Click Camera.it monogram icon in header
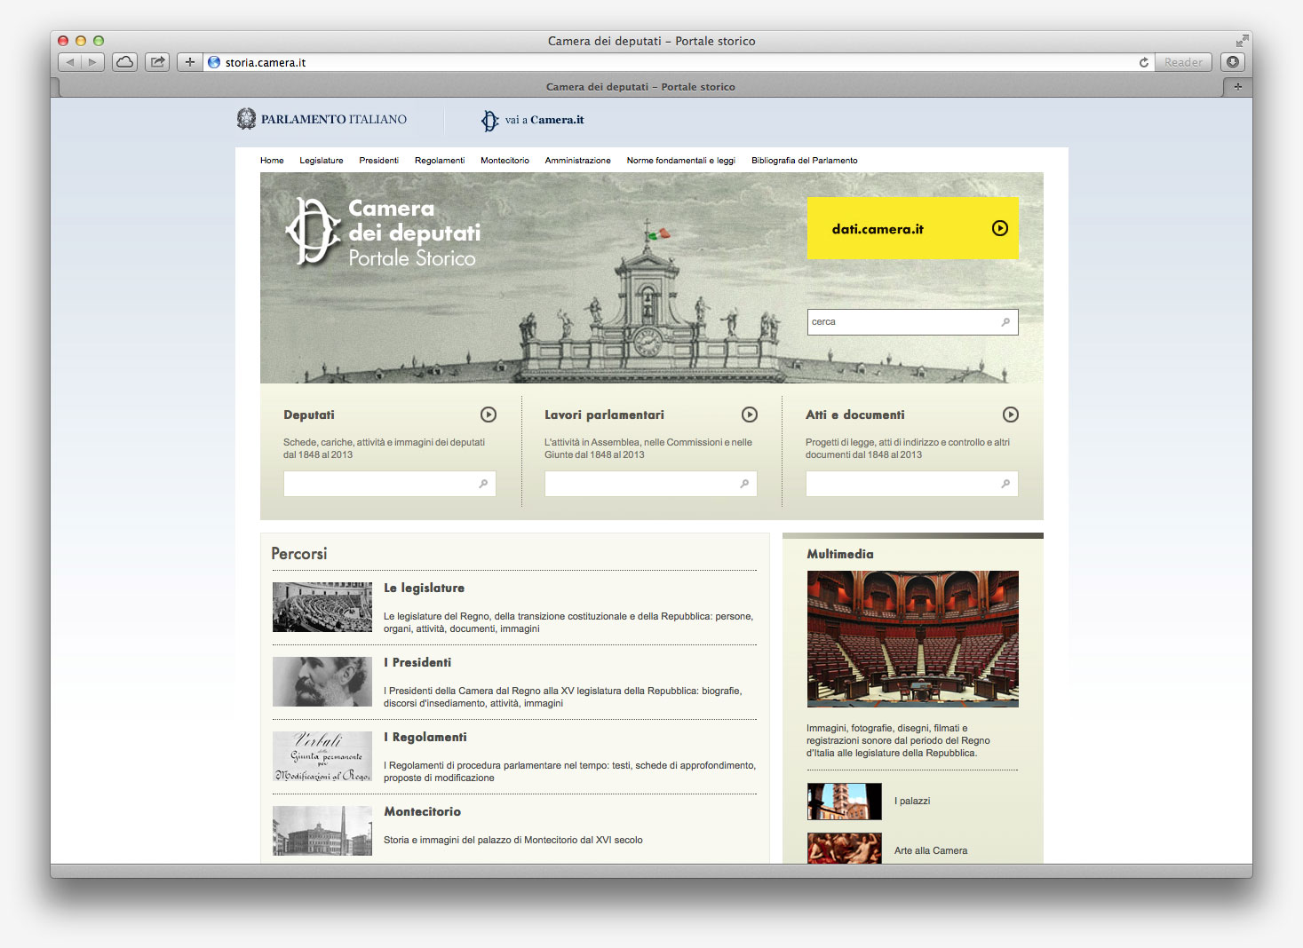 pyautogui.click(x=489, y=120)
